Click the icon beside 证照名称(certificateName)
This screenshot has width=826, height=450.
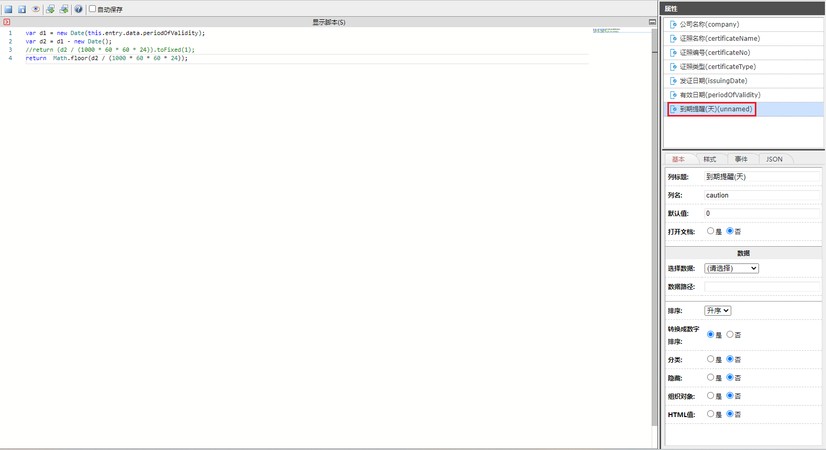(x=674, y=39)
